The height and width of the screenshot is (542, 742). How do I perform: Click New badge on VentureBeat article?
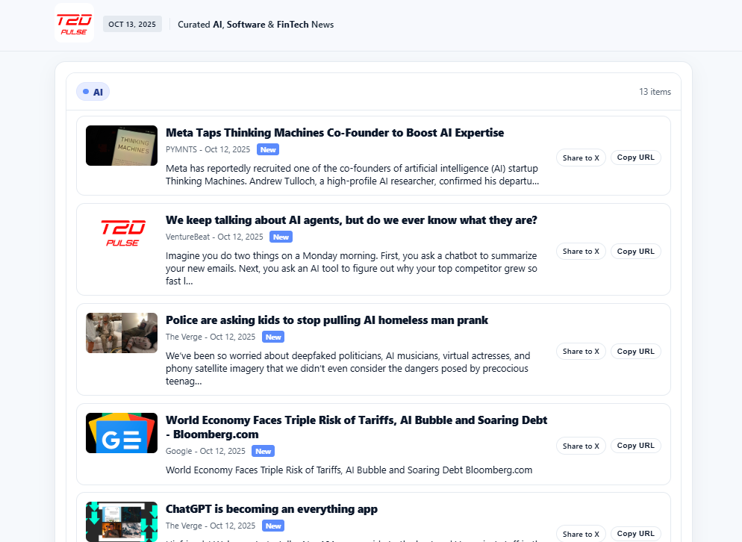pyautogui.click(x=281, y=237)
